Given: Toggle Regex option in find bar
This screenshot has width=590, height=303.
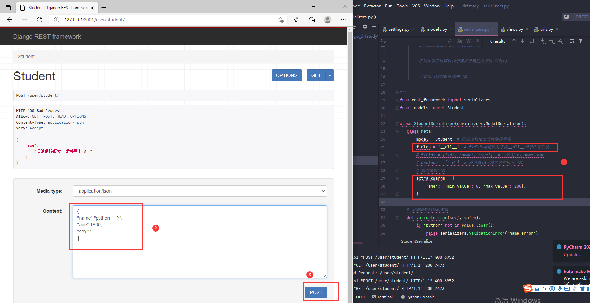Looking at the screenshot, I should (477, 41).
